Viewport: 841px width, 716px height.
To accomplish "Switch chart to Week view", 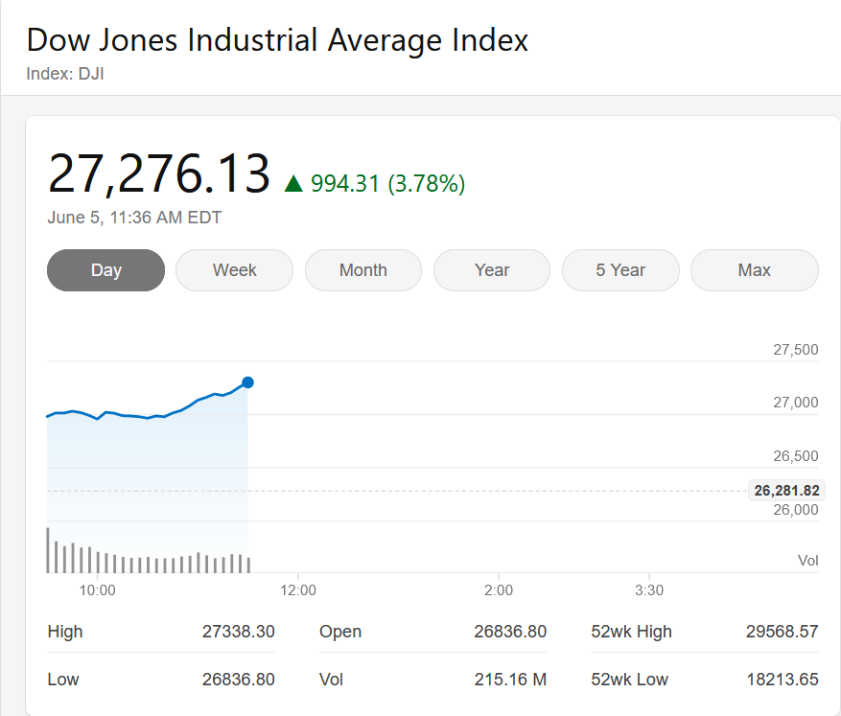I will pyautogui.click(x=234, y=270).
